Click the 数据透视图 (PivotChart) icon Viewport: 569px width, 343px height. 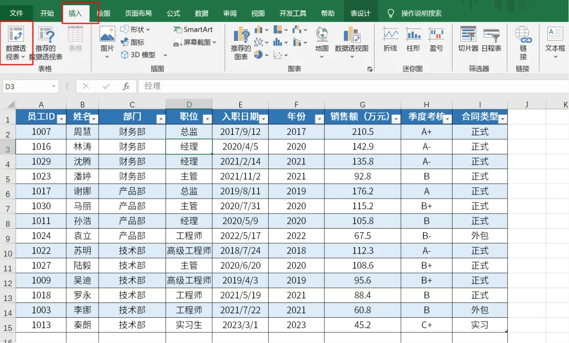coord(351,34)
